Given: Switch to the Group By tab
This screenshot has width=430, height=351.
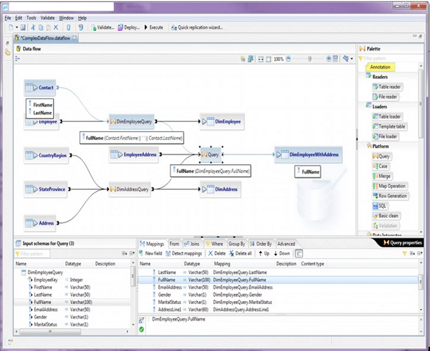Looking at the screenshot, I should click(237, 244).
